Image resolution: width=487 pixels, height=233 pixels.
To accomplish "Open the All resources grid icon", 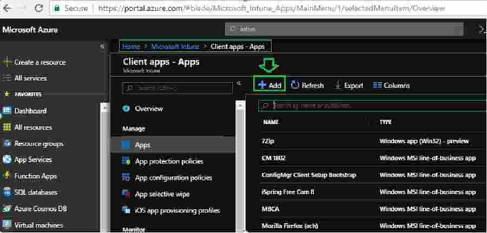I will click(x=7, y=127).
